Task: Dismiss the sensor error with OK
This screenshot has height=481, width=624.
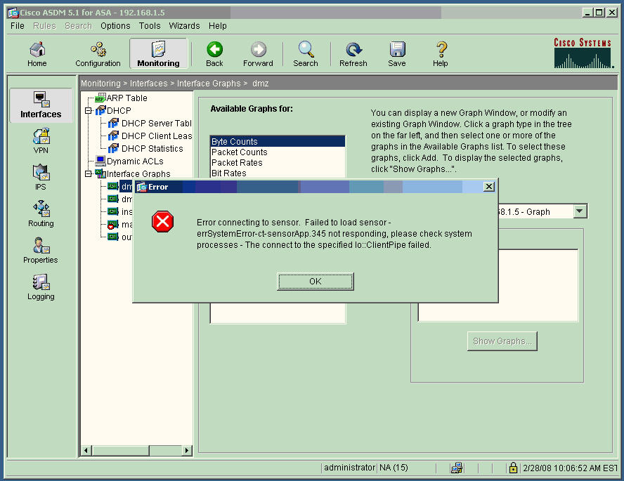Action: click(x=315, y=281)
